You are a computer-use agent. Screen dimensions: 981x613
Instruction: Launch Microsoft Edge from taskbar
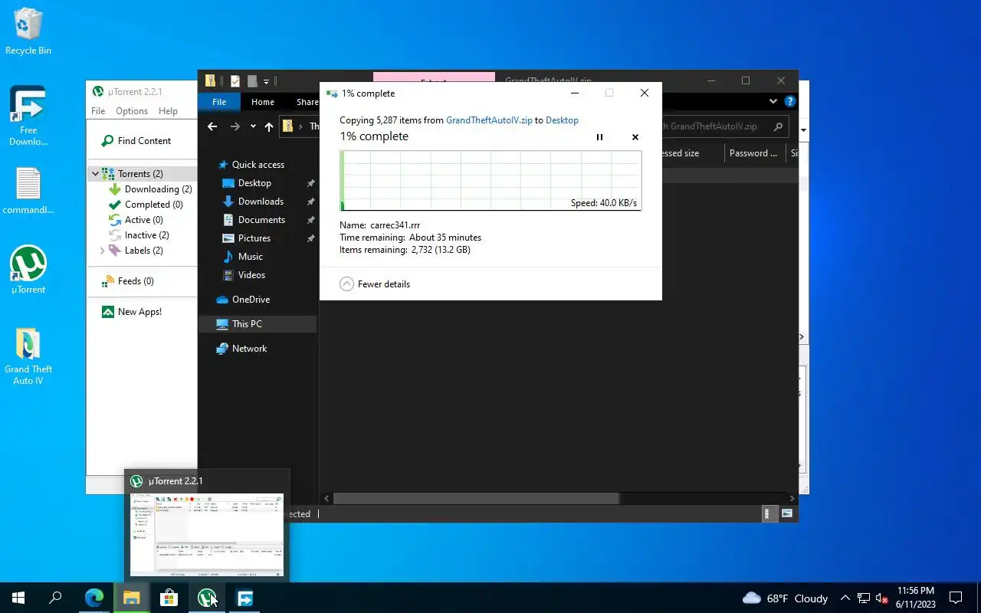94,598
